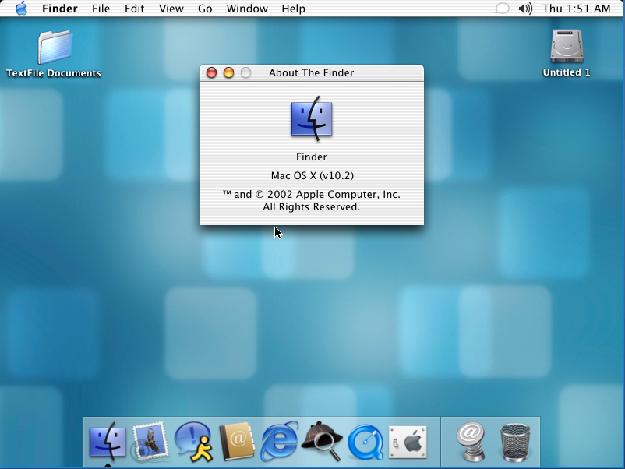Click the Finder face icon in About window
This screenshot has width=625, height=469.
pyautogui.click(x=312, y=118)
